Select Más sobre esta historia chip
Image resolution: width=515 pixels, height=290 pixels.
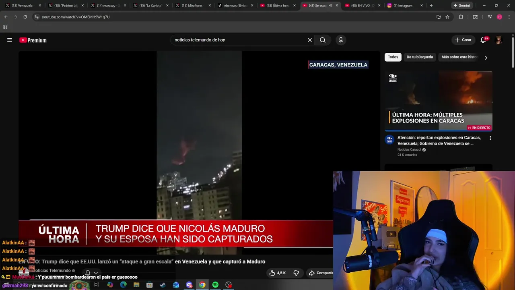coord(459,57)
